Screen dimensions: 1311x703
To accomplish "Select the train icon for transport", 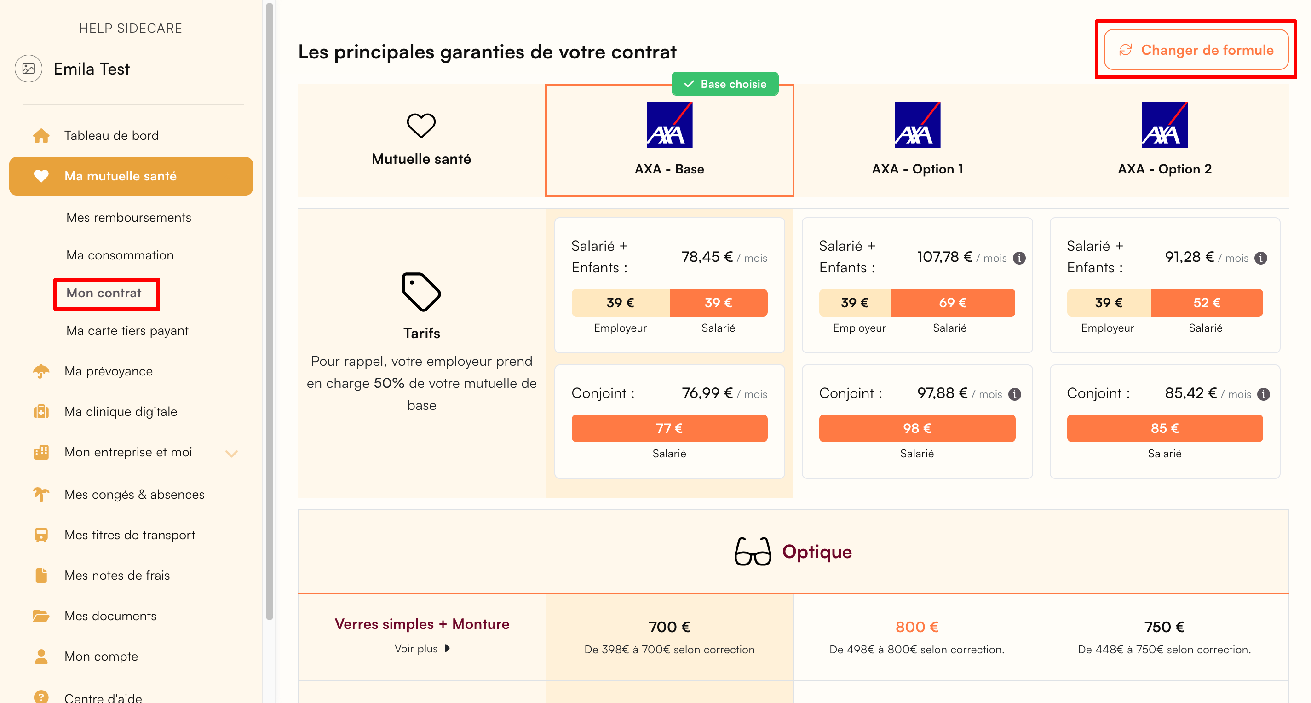I will click(41, 535).
